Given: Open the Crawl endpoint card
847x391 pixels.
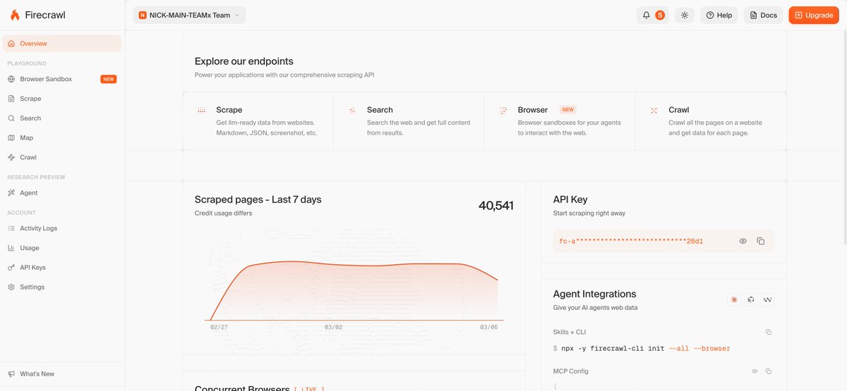Looking at the screenshot, I should coord(711,121).
